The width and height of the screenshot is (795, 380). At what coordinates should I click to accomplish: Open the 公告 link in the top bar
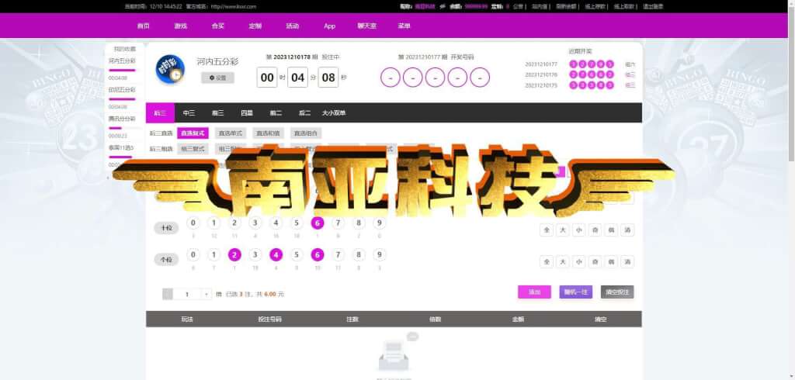518,6
